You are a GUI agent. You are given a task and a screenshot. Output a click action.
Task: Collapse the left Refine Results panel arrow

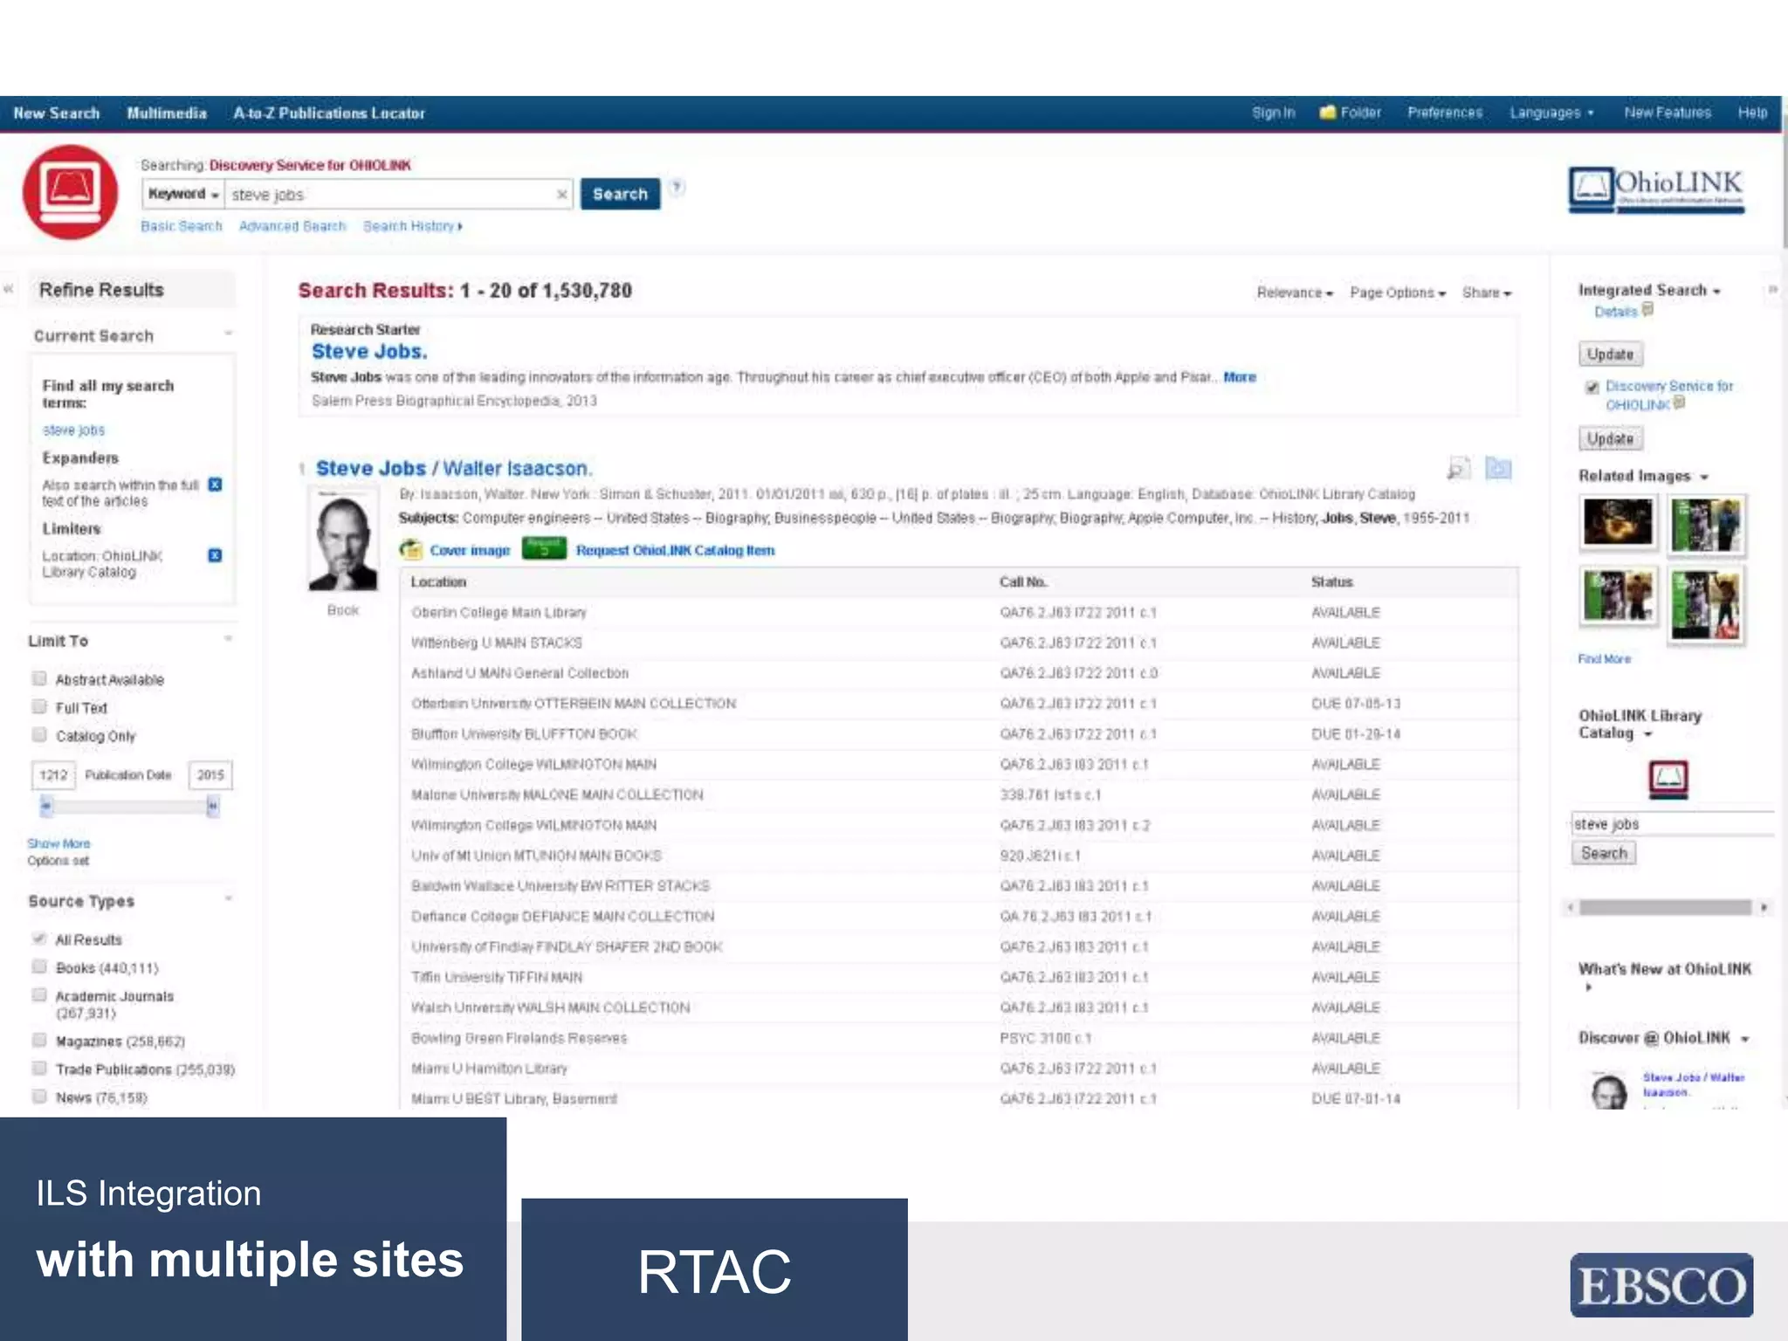click(x=10, y=289)
